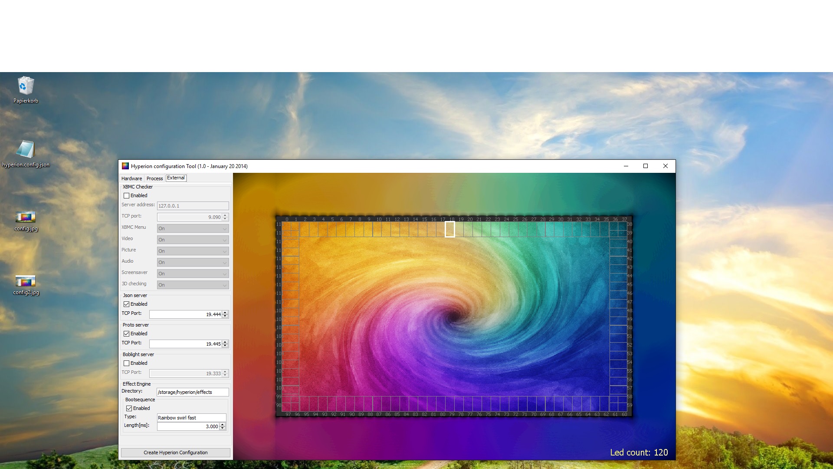
Task: Open the Papierkorb recycle bin icon
Action: coord(26,86)
